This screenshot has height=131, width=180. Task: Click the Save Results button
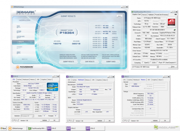click(90, 62)
